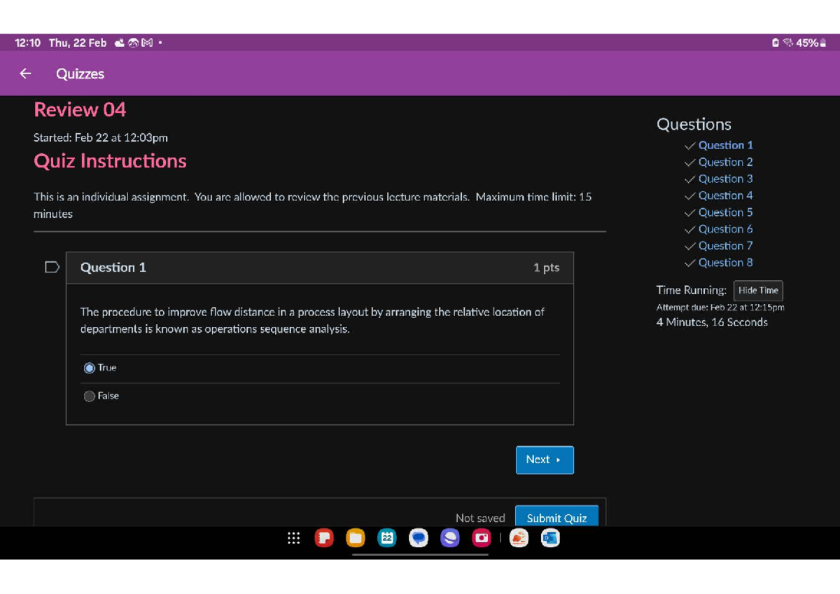Image resolution: width=840 pixels, height=594 pixels.
Task: Select the False radio button
Action: coord(90,396)
